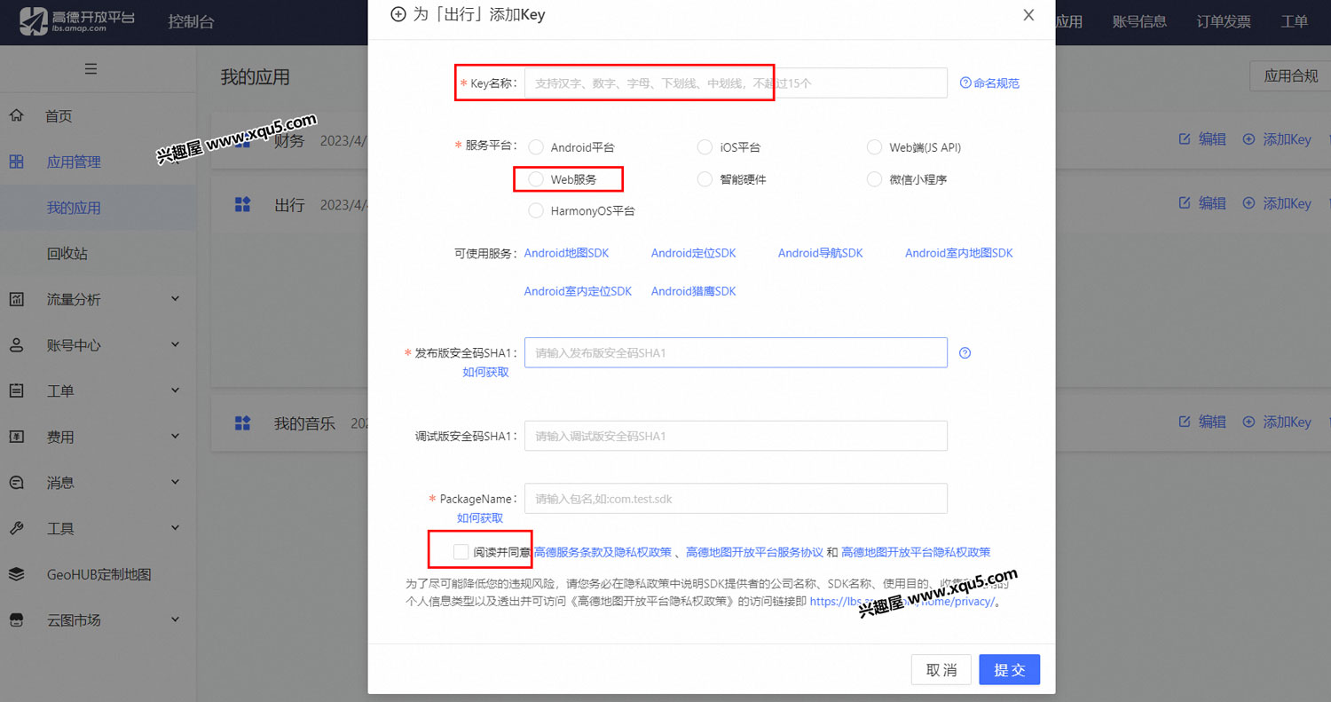1331x702 pixels.
Task: Expand the 工单 sidebar menu
Action: [175, 390]
